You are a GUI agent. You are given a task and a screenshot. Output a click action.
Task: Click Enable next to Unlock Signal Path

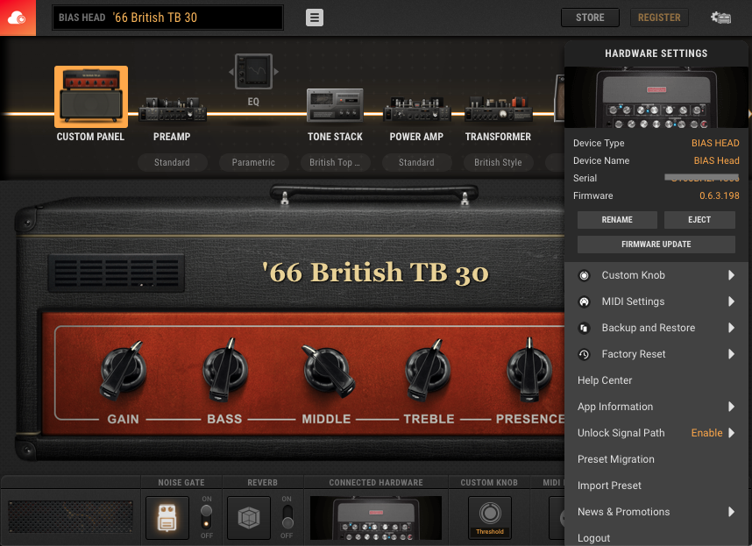coord(706,433)
